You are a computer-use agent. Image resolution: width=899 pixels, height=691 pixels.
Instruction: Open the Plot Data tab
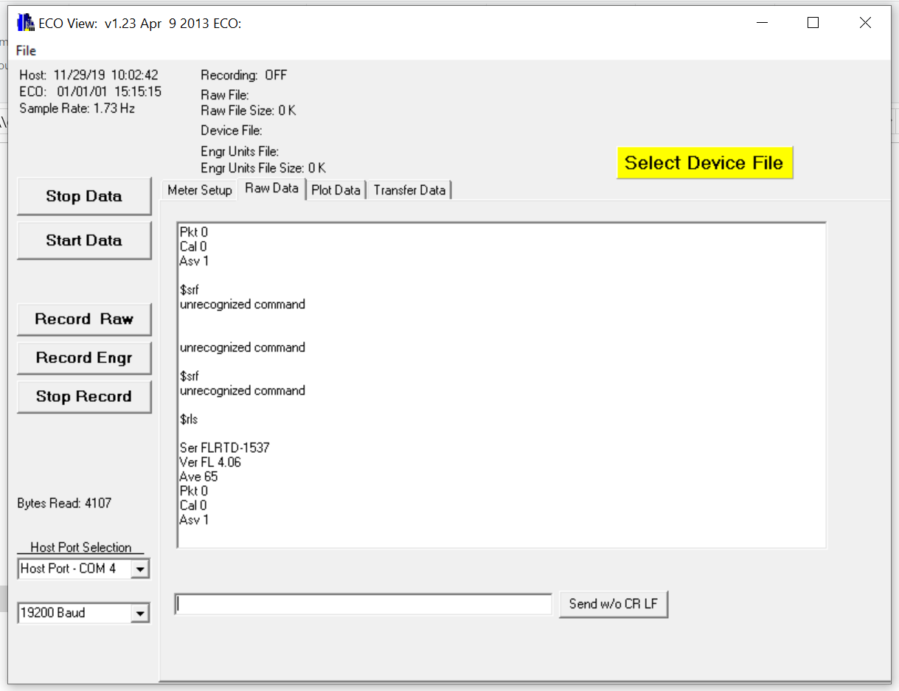[x=336, y=190]
